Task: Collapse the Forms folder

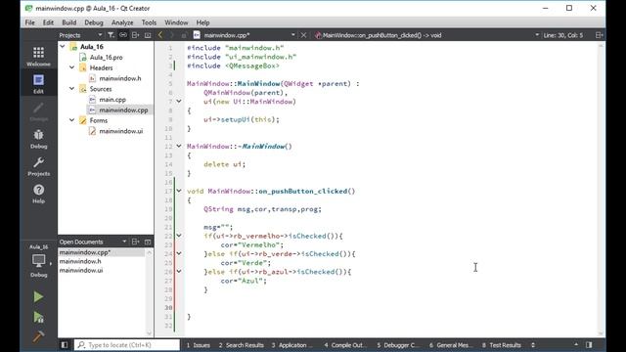Action: [71, 120]
